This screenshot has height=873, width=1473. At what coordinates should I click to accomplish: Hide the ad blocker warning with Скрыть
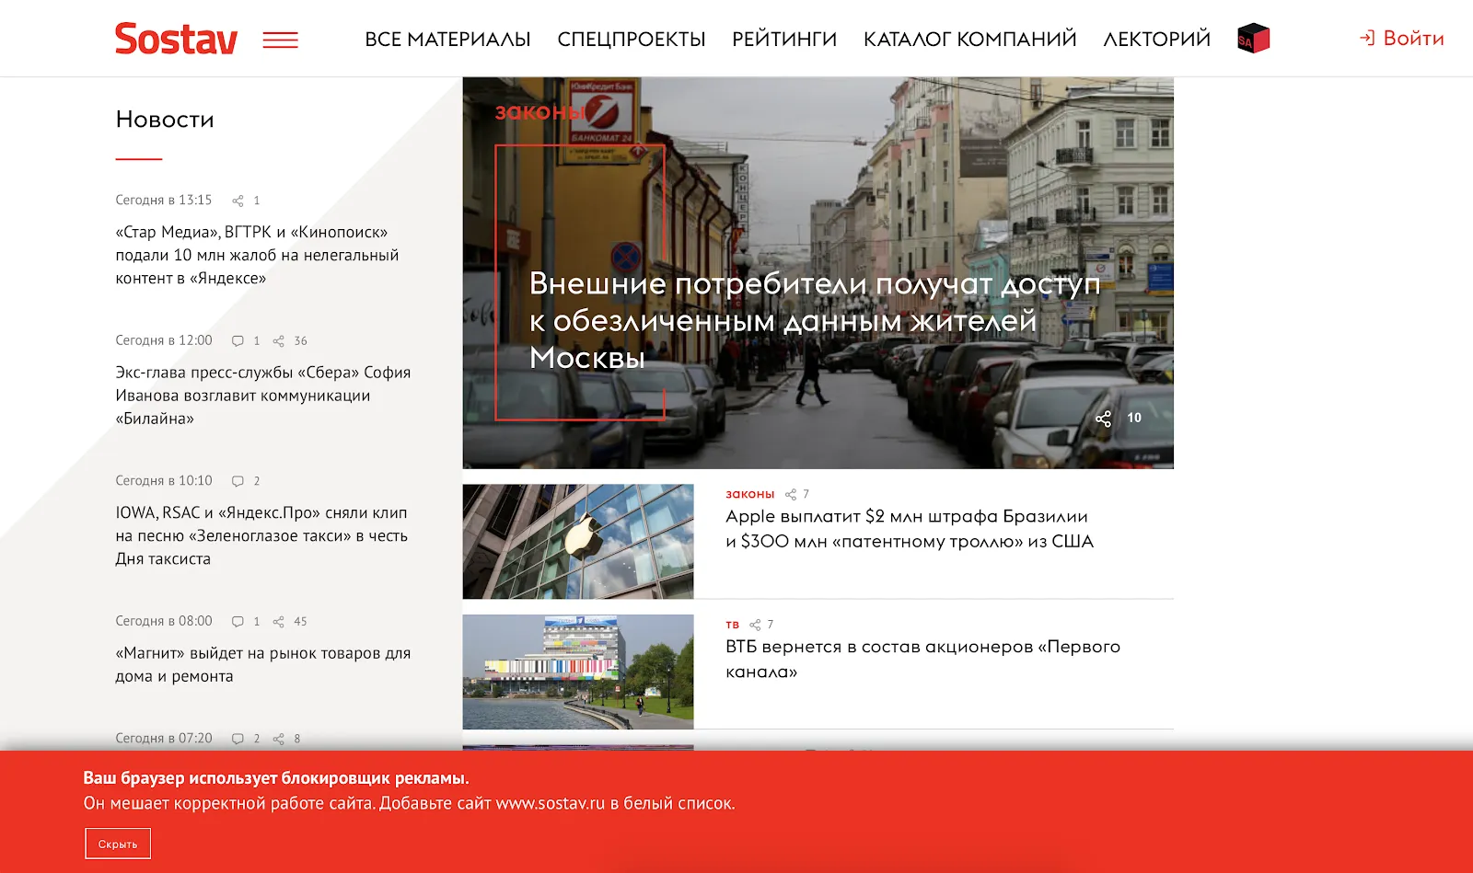(118, 844)
